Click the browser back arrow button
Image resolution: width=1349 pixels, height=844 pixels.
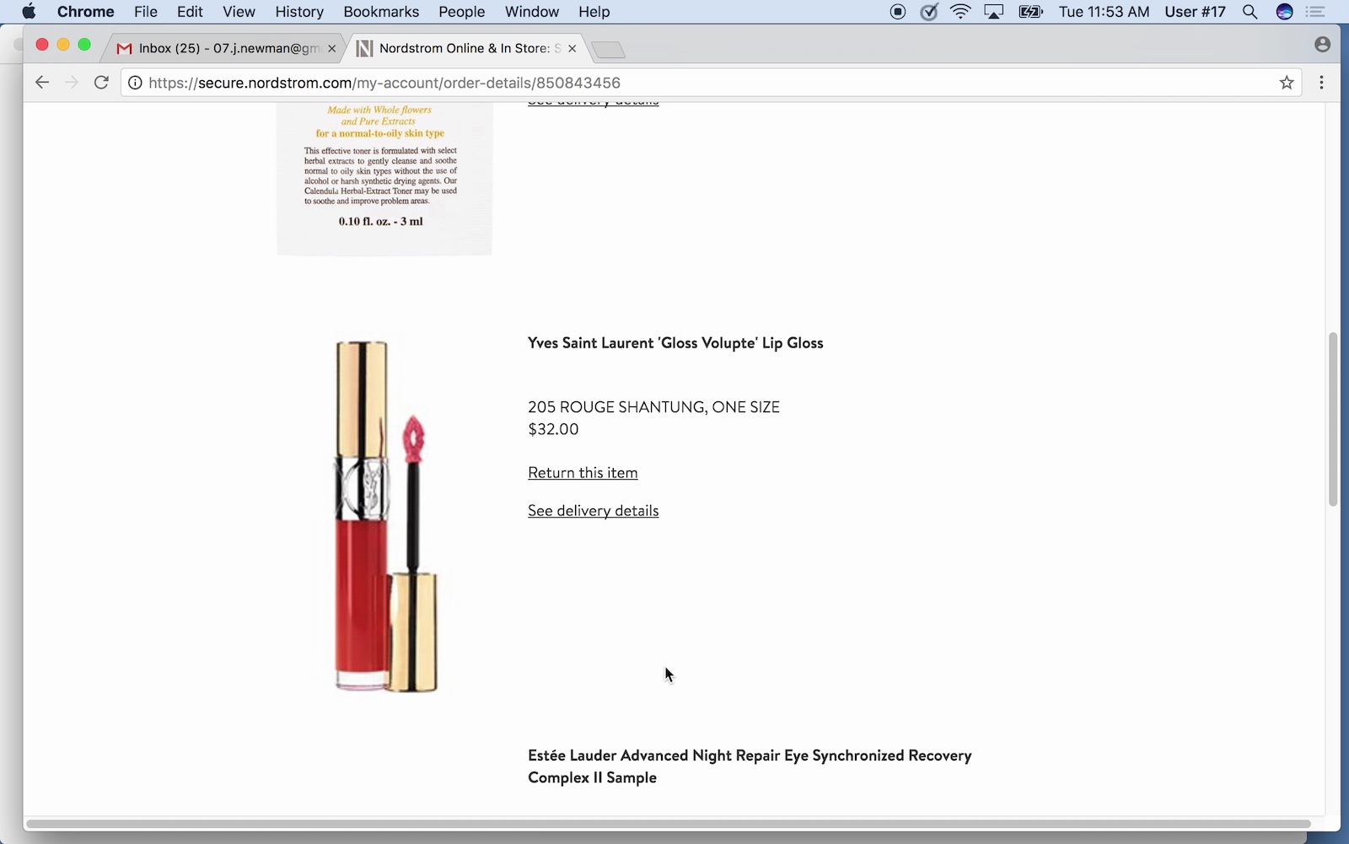pyautogui.click(x=41, y=83)
